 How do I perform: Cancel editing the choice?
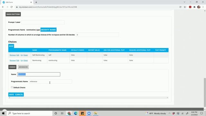click(19, 94)
